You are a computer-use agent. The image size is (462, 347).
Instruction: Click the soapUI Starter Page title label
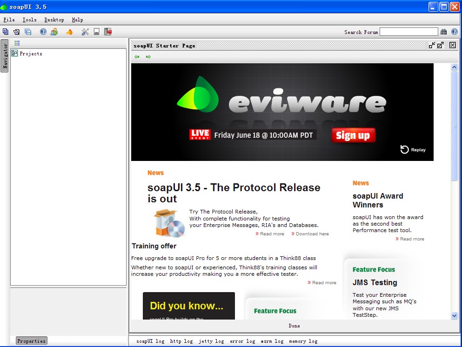[164, 46]
